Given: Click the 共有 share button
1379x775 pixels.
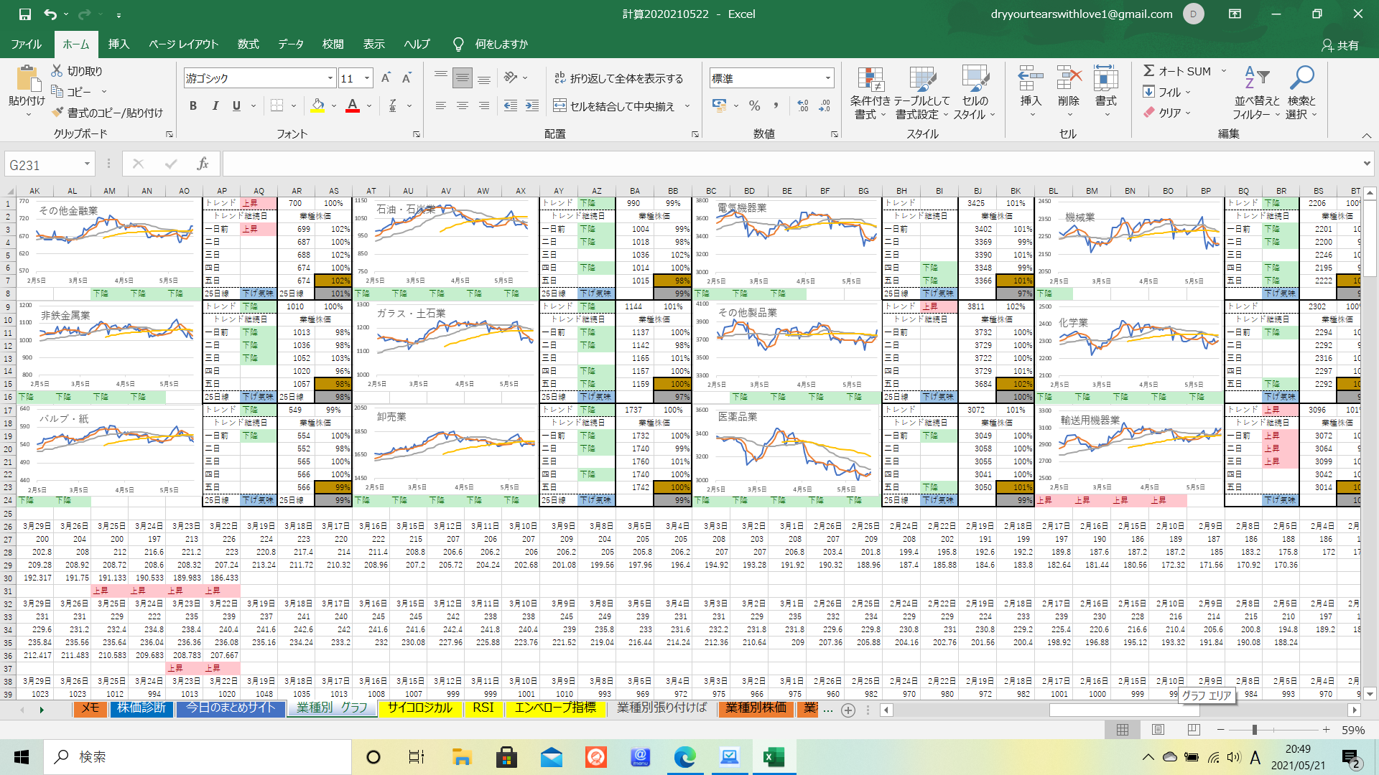Looking at the screenshot, I should click(1339, 45).
